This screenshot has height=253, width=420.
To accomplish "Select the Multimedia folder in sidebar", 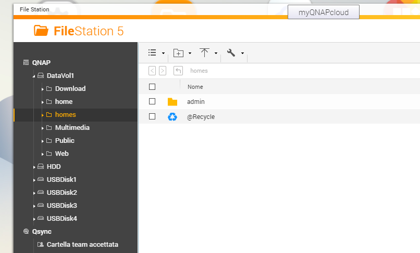I will coord(72,128).
